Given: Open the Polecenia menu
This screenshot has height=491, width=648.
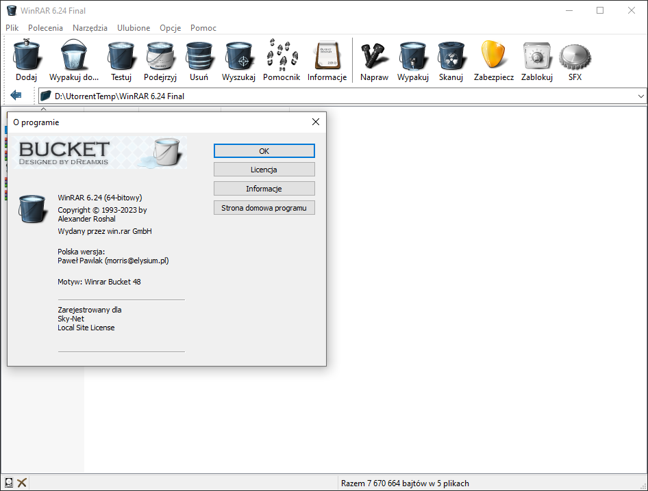Looking at the screenshot, I should point(45,27).
